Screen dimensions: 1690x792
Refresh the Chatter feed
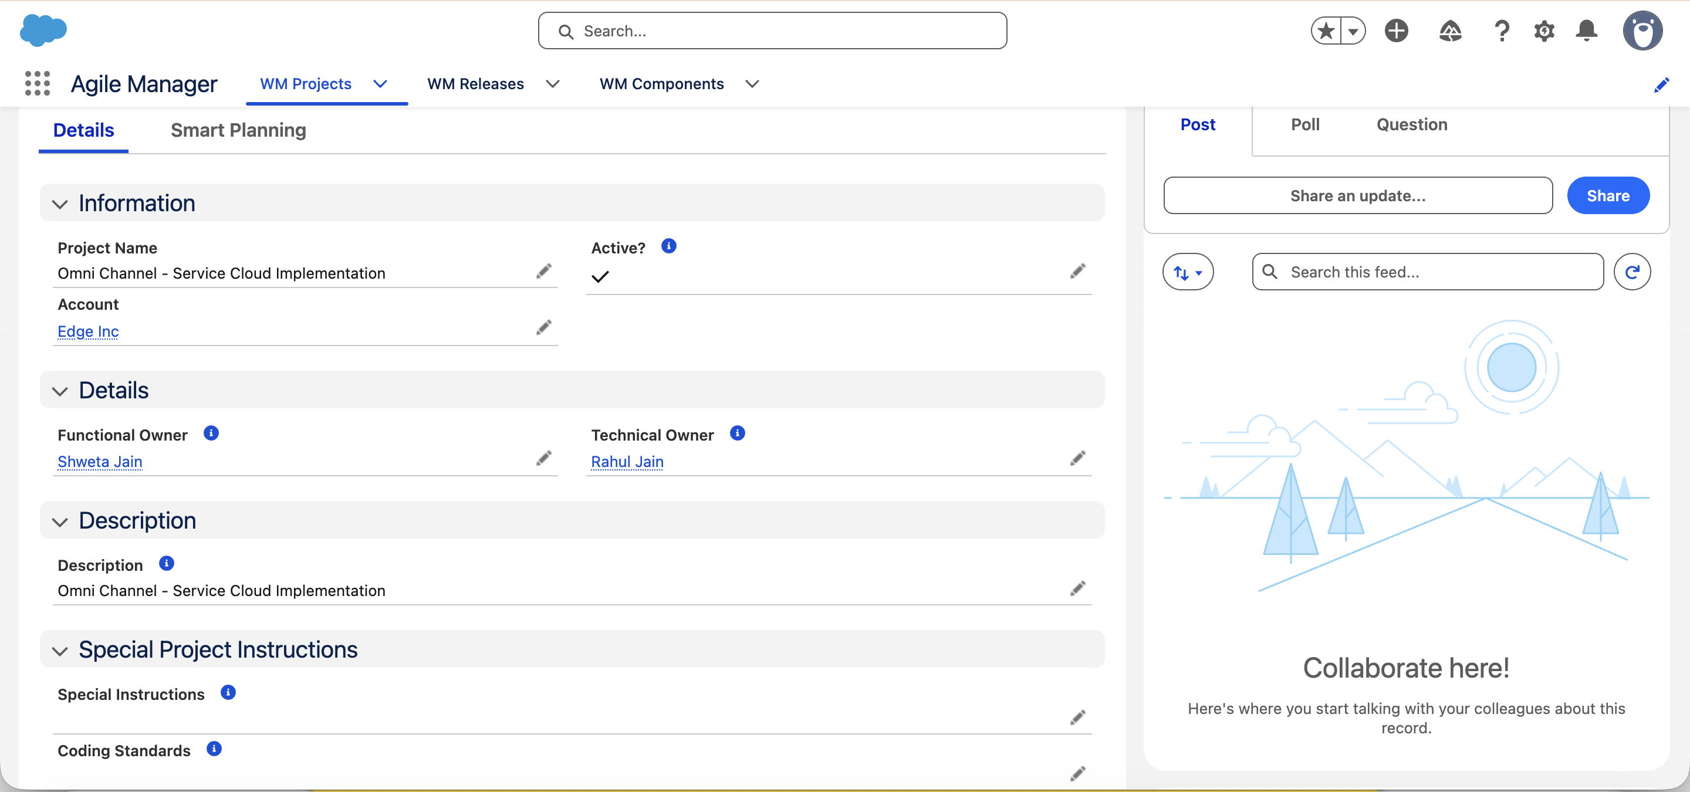1632,272
